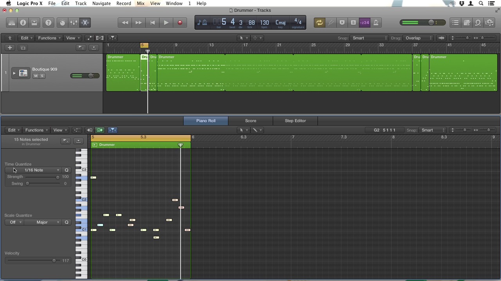501x281 pixels.
Task: Open the Drag Overlap dropdown
Action: coord(417,38)
